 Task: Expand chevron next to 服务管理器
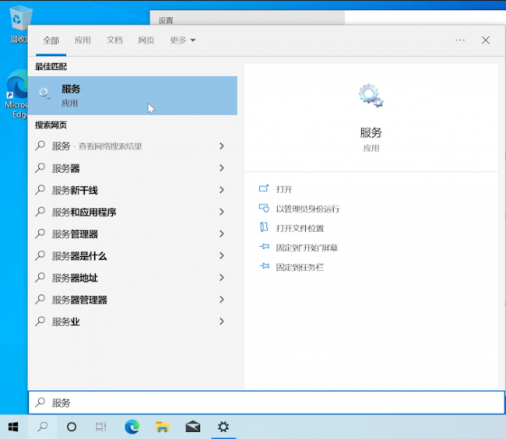pyautogui.click(x=222, y=234)
